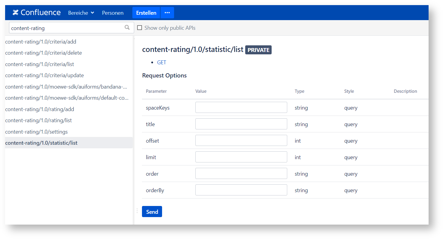Focus the title value input field
This screenshot has width=443, height=239.
click(241, 124)
